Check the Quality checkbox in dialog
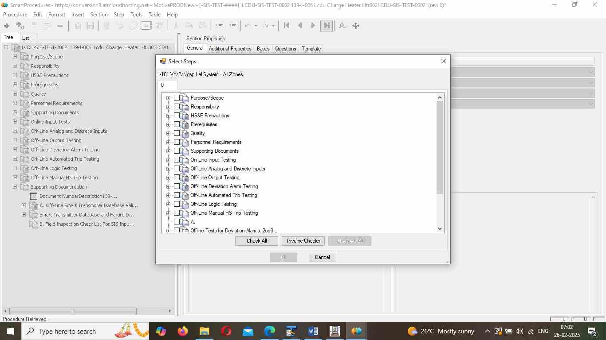Screen dimensions: 606x340 tap(177, 133)
